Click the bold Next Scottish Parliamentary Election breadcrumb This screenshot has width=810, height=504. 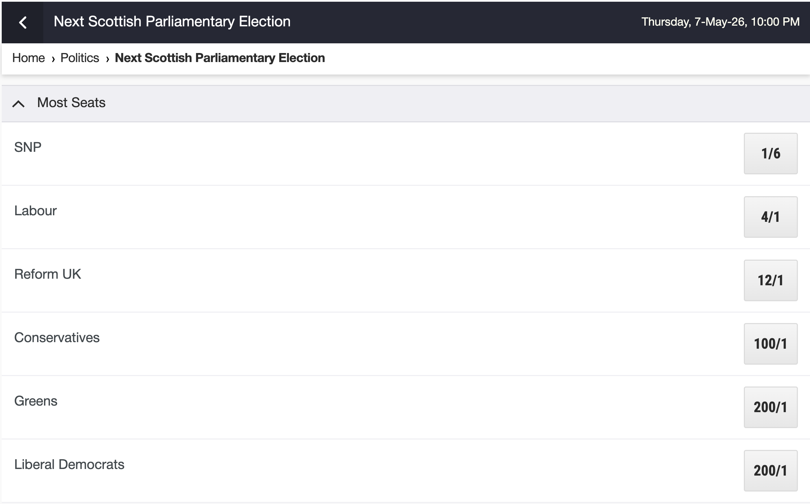220,58
